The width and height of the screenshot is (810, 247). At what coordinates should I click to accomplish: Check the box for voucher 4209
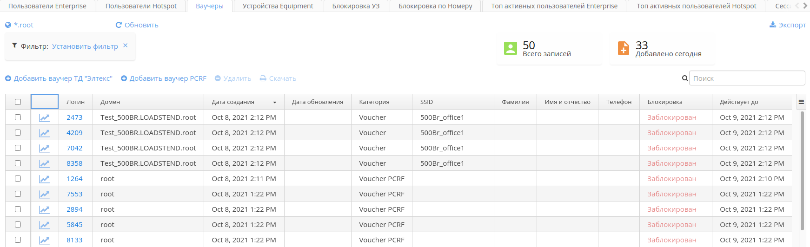pos(18,133)
